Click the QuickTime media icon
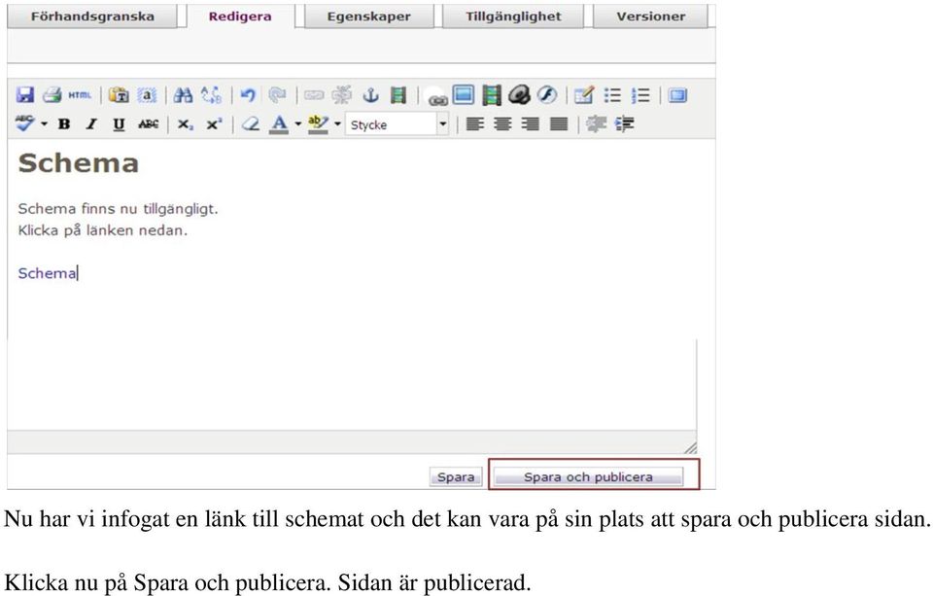The image size is (933, 596). point(519,95)
